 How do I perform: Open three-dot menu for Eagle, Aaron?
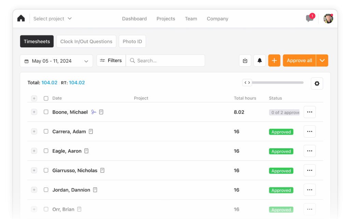click(309, 151)
